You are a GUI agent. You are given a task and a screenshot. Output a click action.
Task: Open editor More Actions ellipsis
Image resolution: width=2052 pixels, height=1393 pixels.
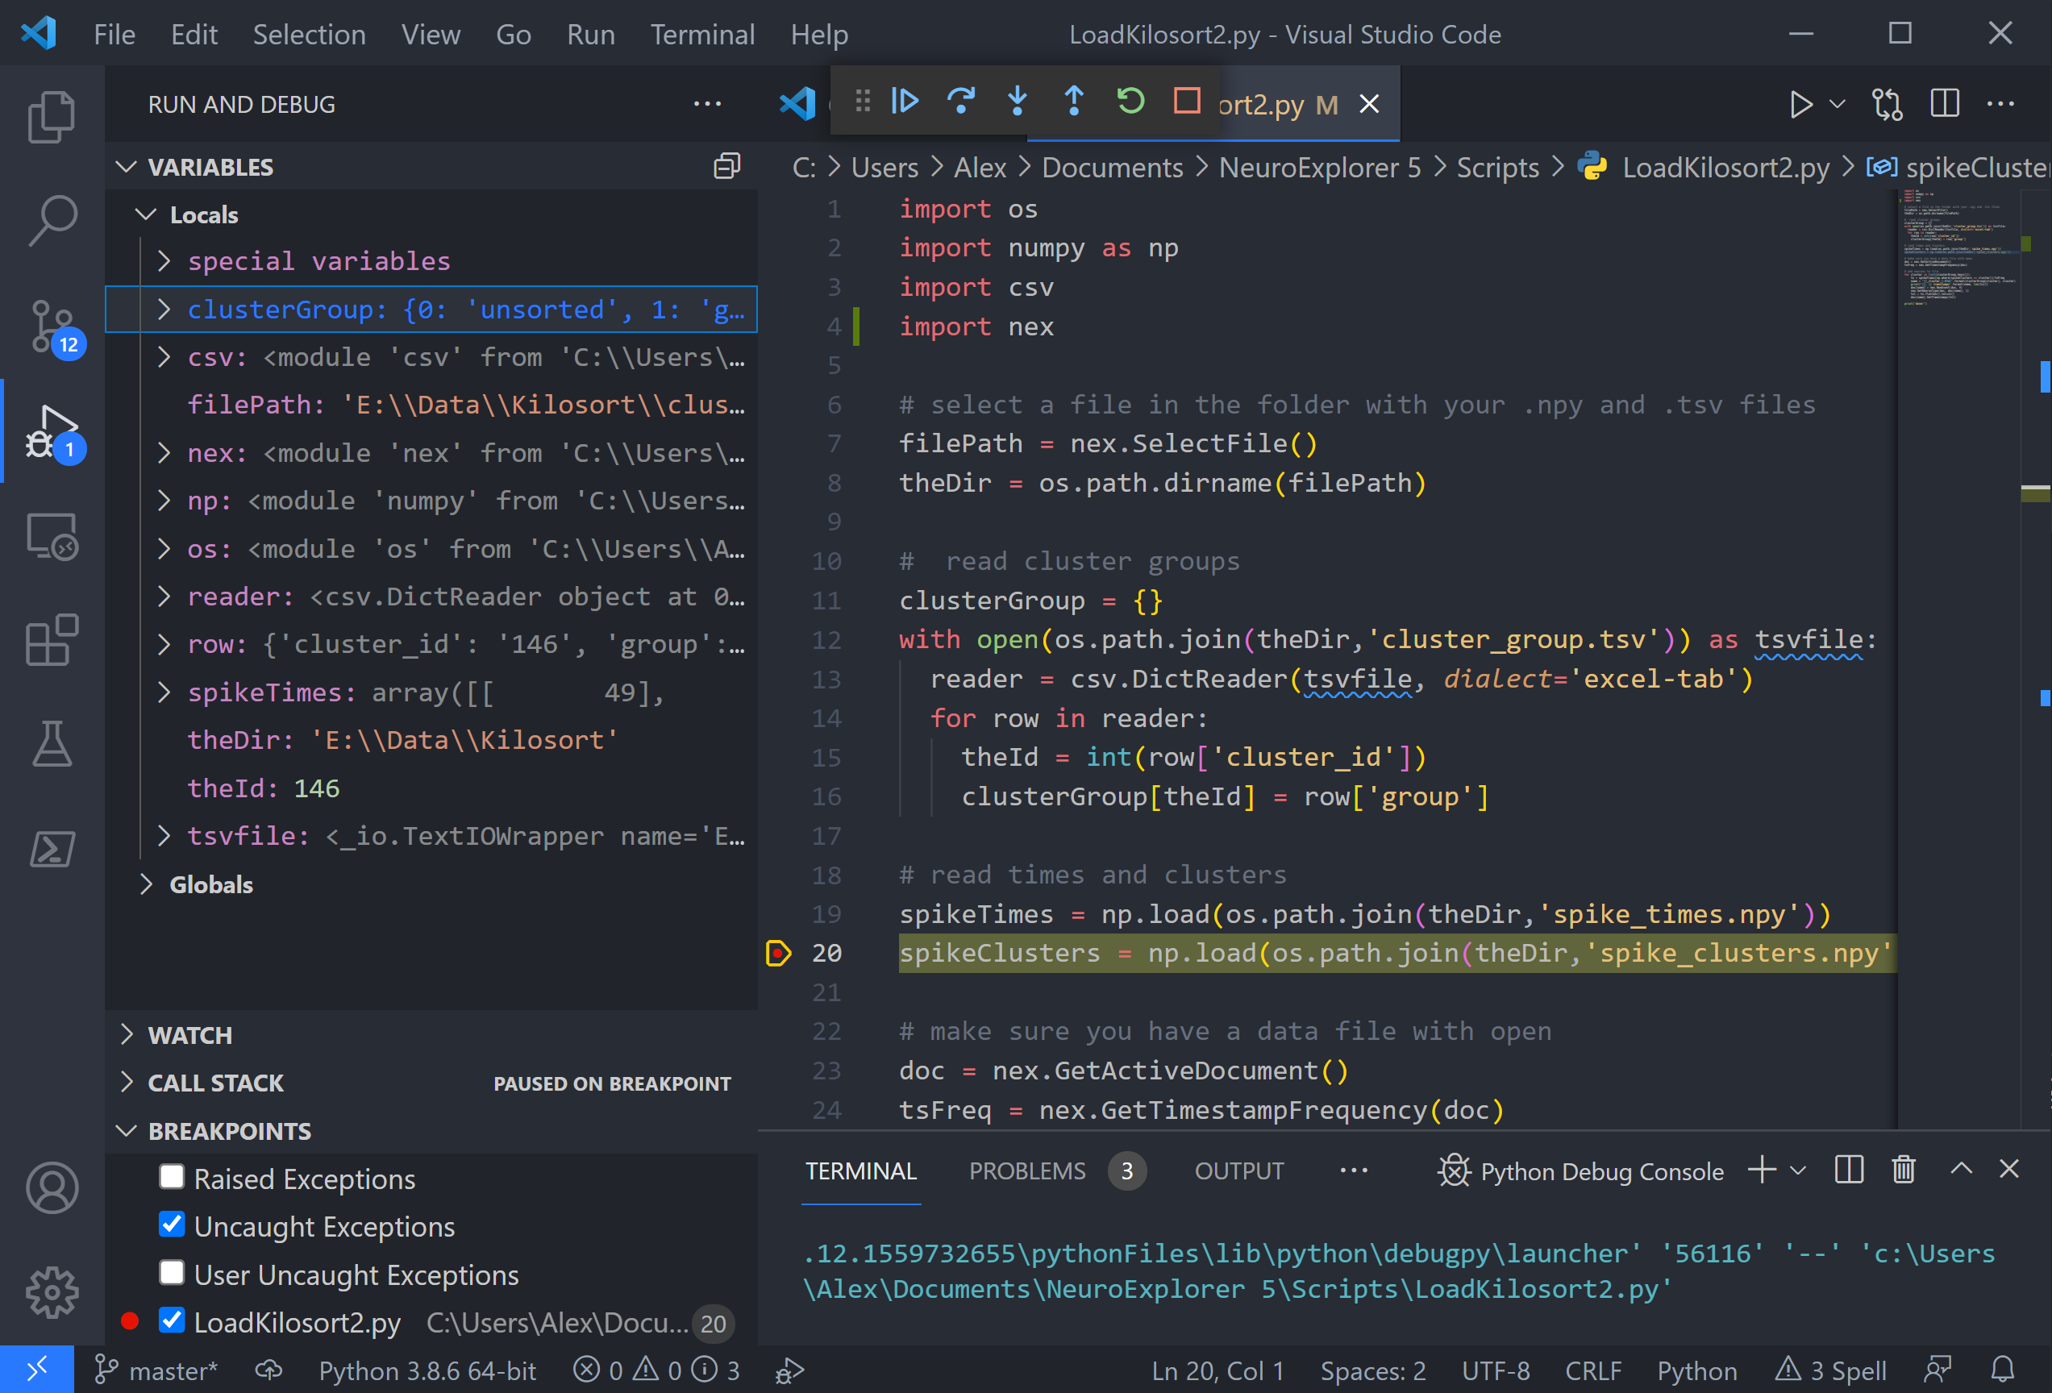[x=2000, y=103]
